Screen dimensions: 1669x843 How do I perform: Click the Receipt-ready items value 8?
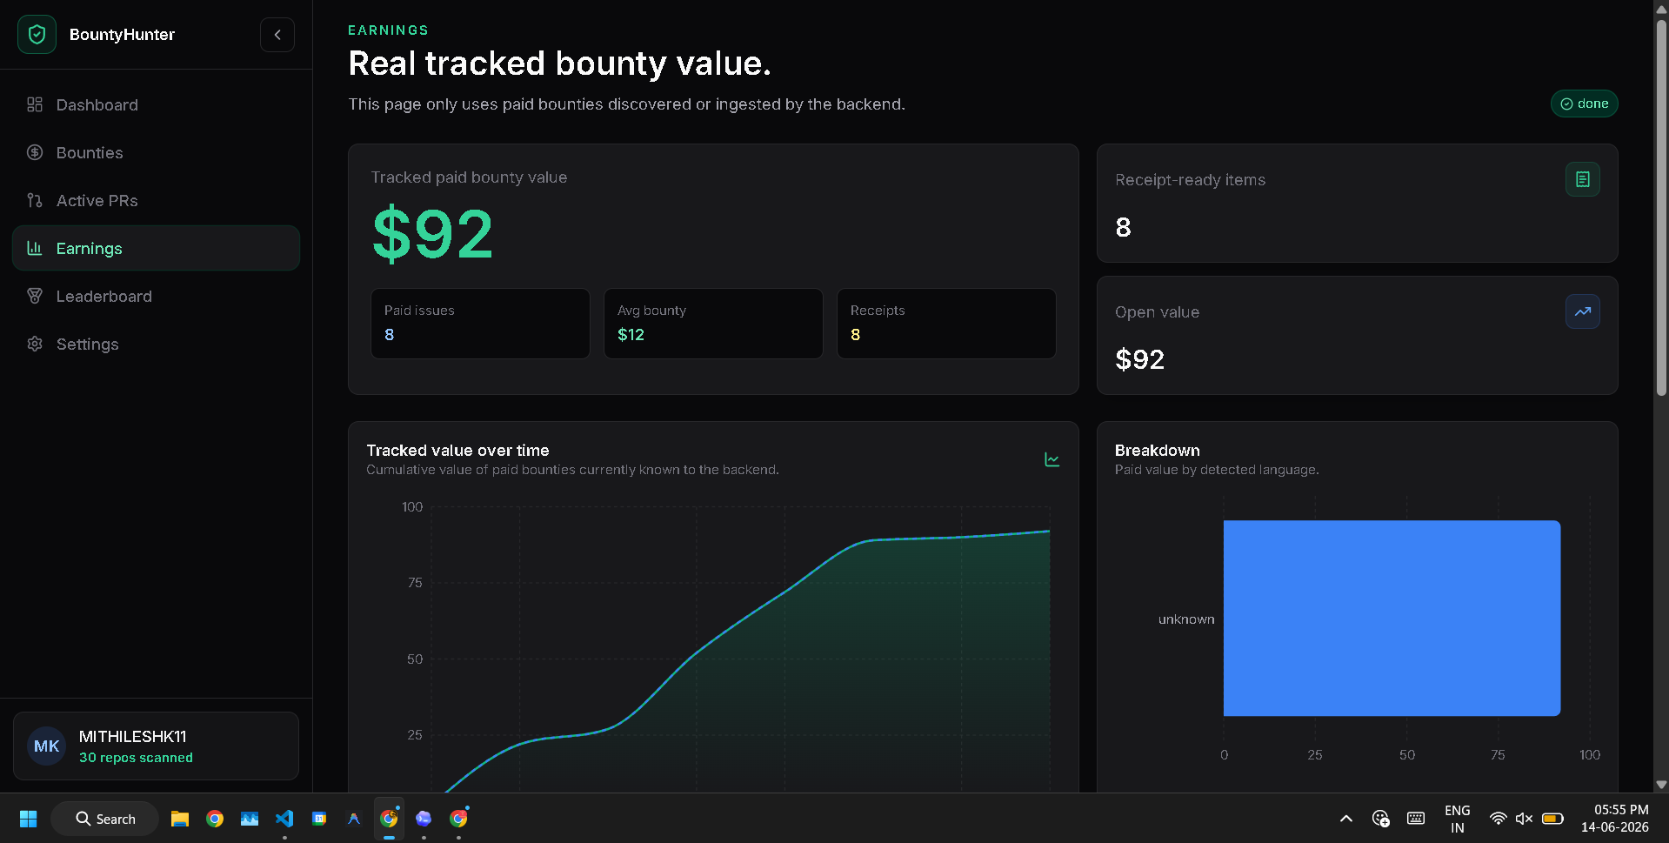1123,228
